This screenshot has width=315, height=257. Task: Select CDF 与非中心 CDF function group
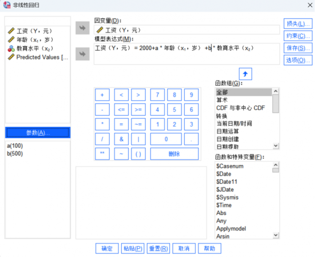click(244, 108)
